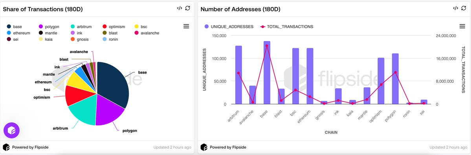
Task: Open hamburger menu on pie chart
Action: click(186, 26)
